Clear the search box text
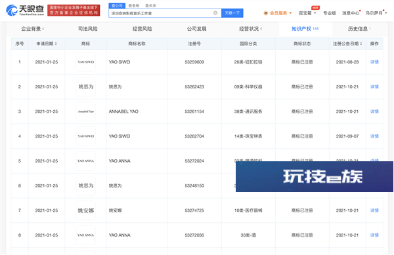Screen dimensions: 394x255 pos(215,13)
